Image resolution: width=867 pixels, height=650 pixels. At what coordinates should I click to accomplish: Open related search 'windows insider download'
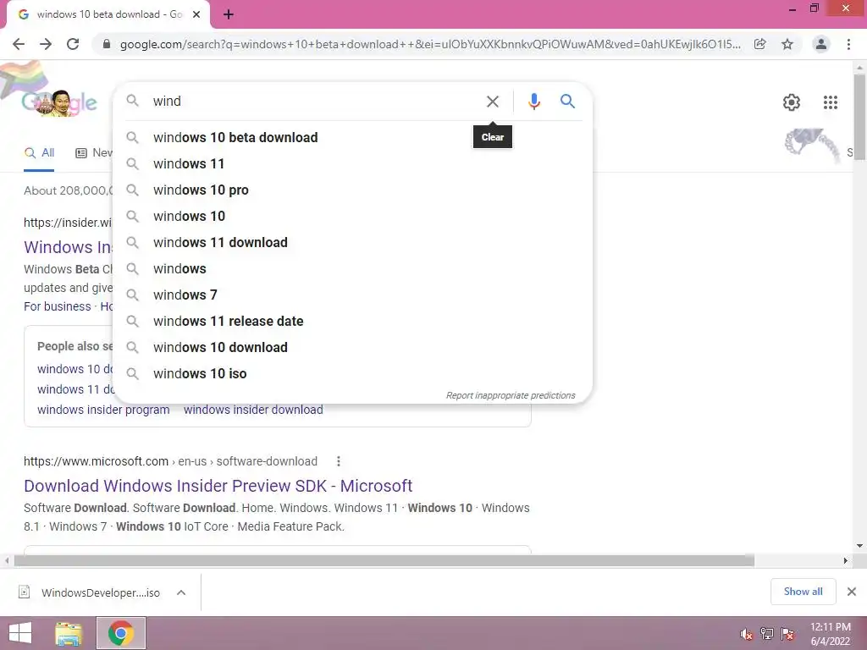[x=253, y=410]
